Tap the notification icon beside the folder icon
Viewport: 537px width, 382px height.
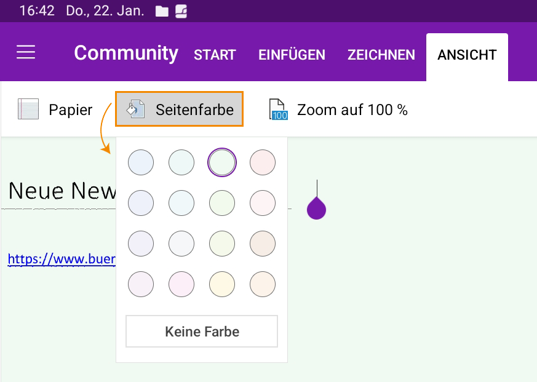coord(181,11)
